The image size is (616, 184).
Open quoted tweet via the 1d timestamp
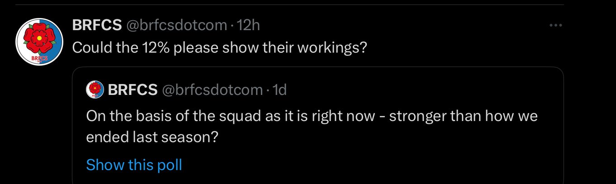pyautogui.click(x=280, y=90)
